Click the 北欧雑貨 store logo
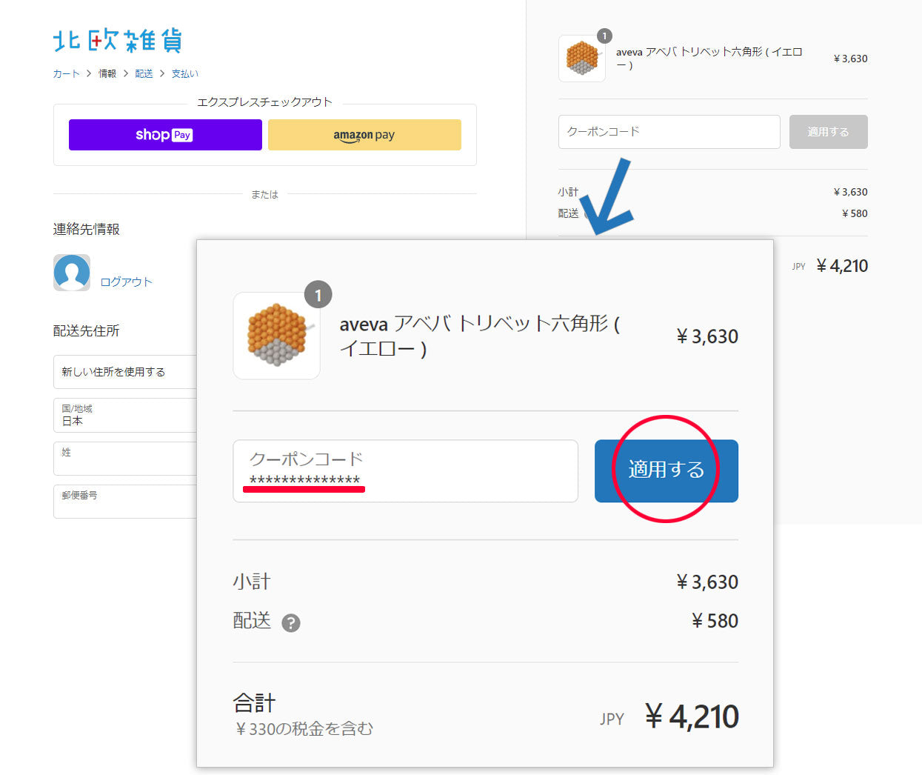Viewport: 922px width, 775px height. (x=117, y=41)
